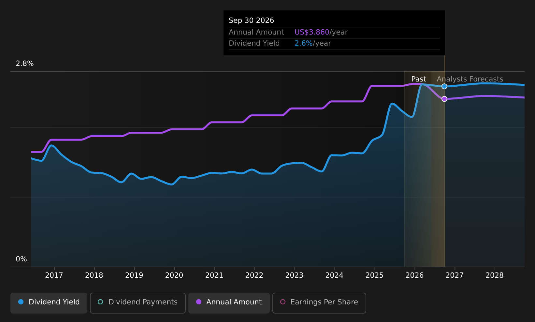535x322 pixels.
Task: Click the 2022 x-axis label
Action: (x=254, y=275)
